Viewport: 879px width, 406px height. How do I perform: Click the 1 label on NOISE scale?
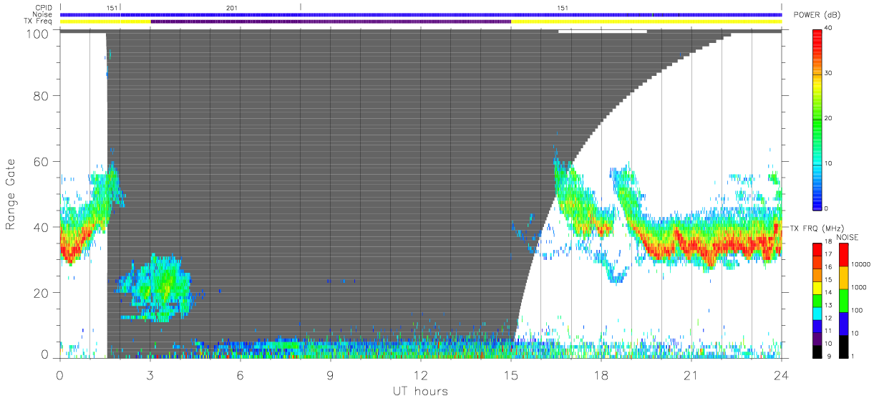852,356
